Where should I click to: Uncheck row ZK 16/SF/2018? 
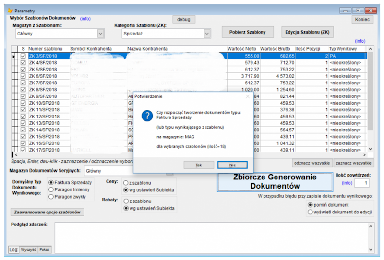(x=23, y=143)
